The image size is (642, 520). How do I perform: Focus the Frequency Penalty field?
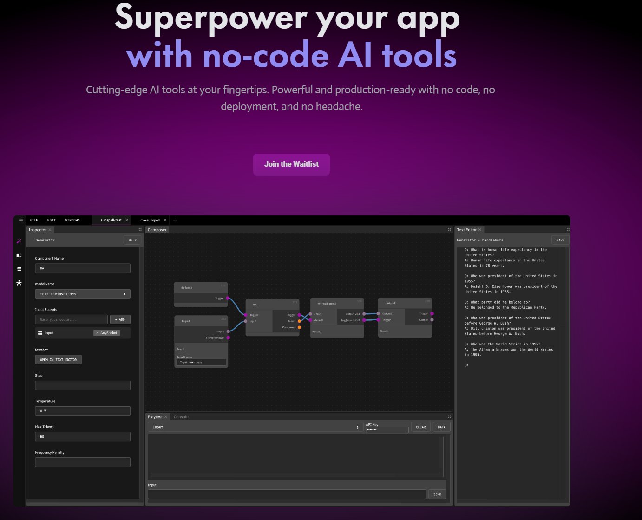point(83,462)
